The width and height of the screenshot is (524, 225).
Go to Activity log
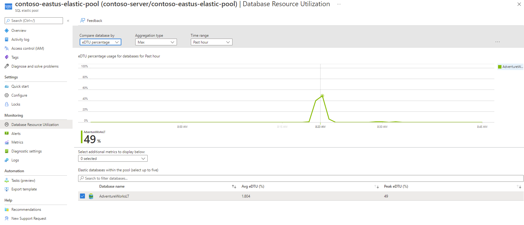20,40
